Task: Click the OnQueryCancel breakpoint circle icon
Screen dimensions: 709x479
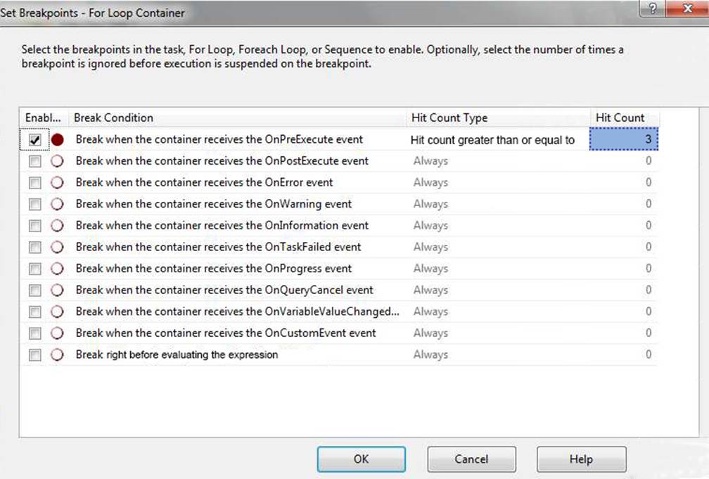Action: (58, 290)
